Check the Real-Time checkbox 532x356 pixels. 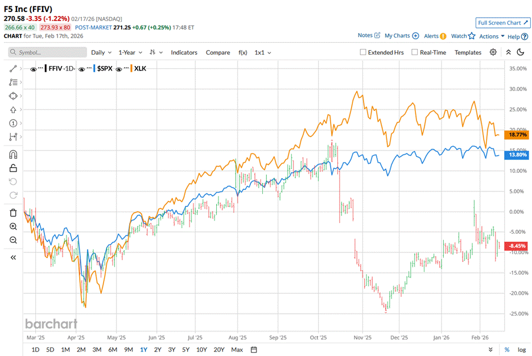414,52
